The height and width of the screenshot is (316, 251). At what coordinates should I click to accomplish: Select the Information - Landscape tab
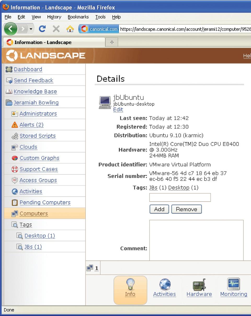54,42
